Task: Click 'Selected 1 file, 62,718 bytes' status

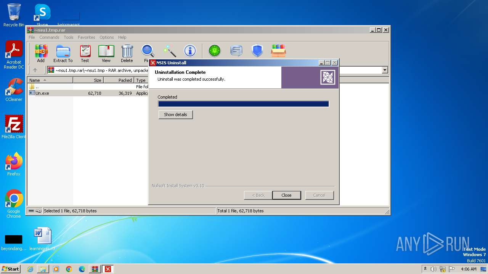Action: (x=70, y=211)
